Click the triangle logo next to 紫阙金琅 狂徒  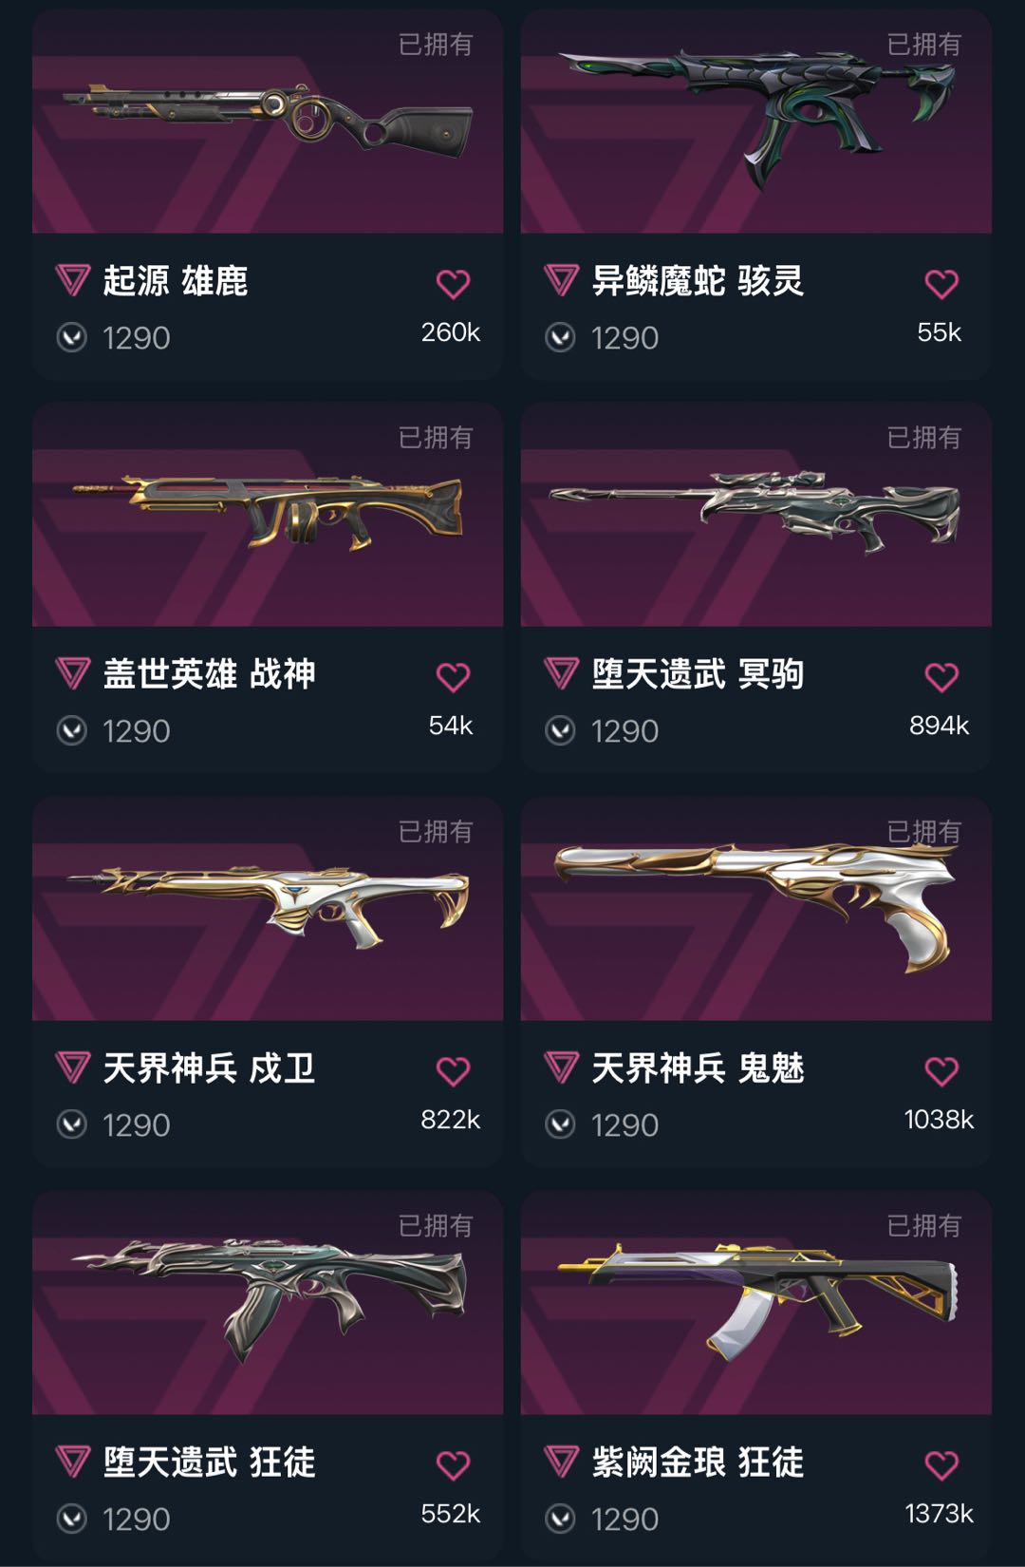click(562, 1462)
